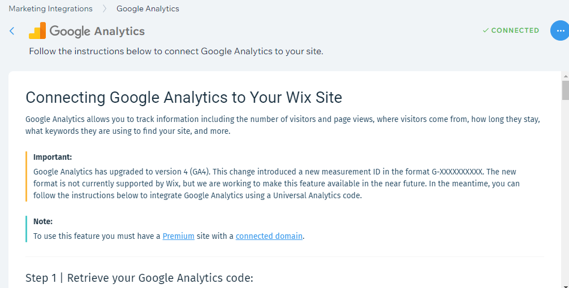This screenshot has height=288, width=569.
Task: Open the Premium link
Action: (x=178, y=236)
